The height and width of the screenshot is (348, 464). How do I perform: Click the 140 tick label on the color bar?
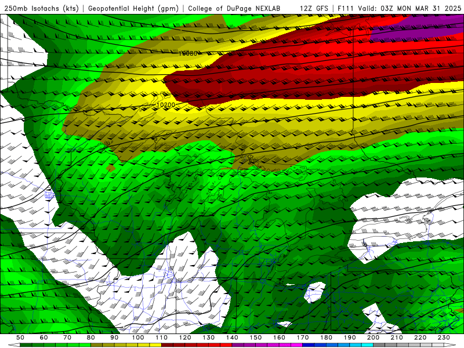pyautogui.click(x=232, y=338)
